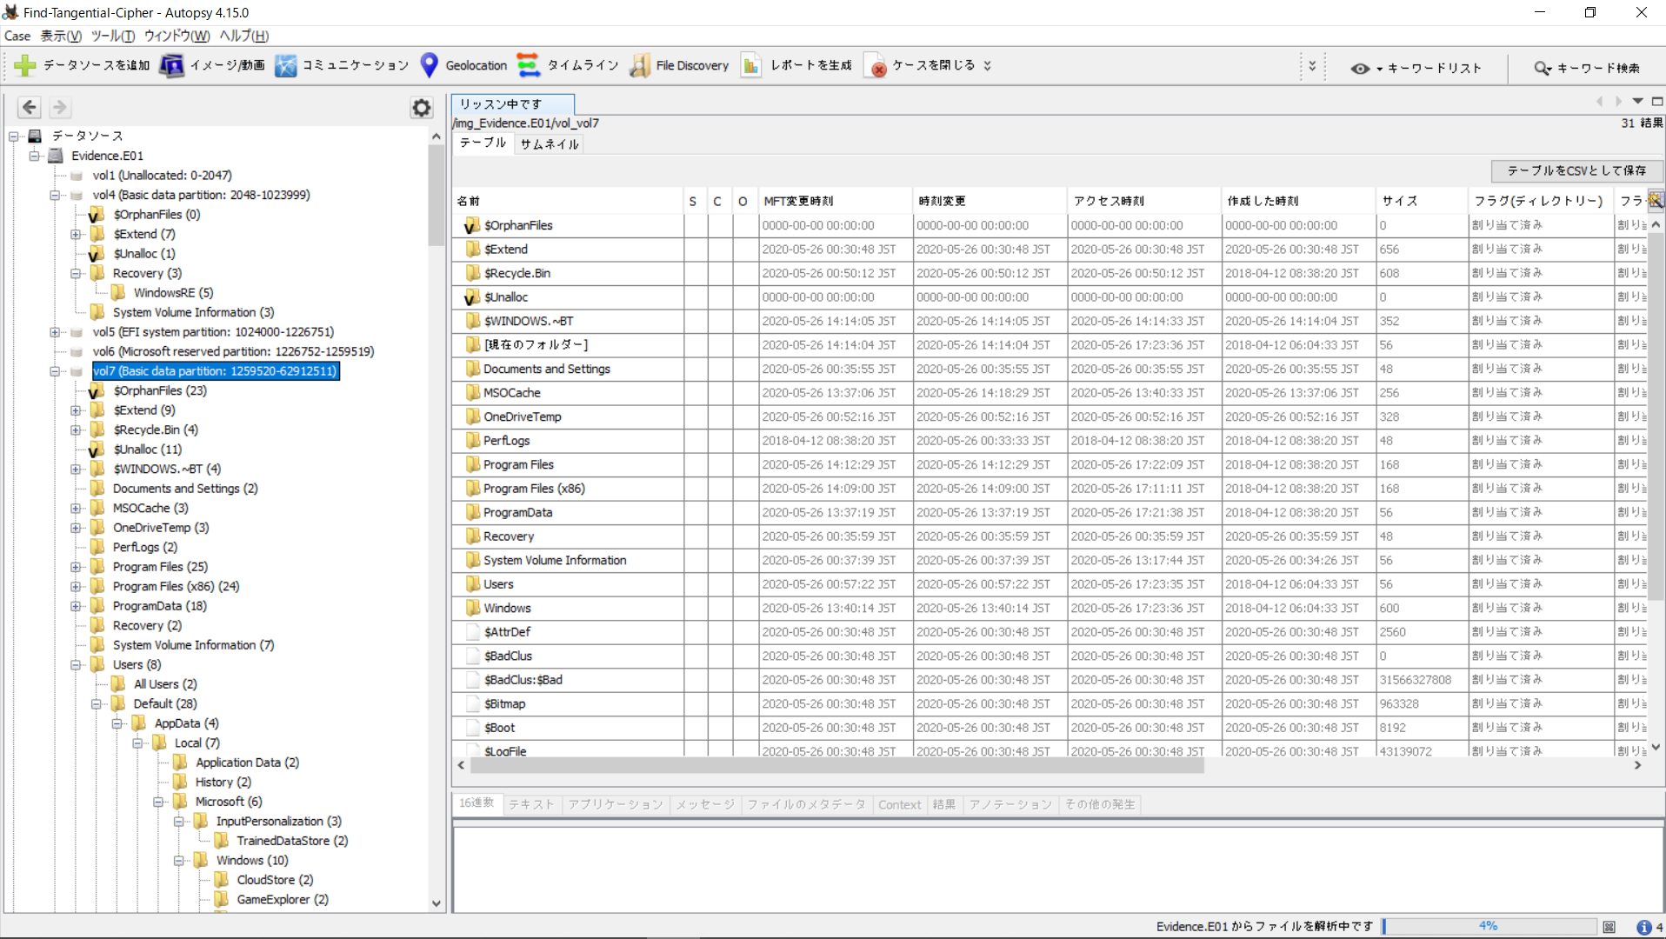
Task: Sort by サイズ column header
Action: [1421, 201]
